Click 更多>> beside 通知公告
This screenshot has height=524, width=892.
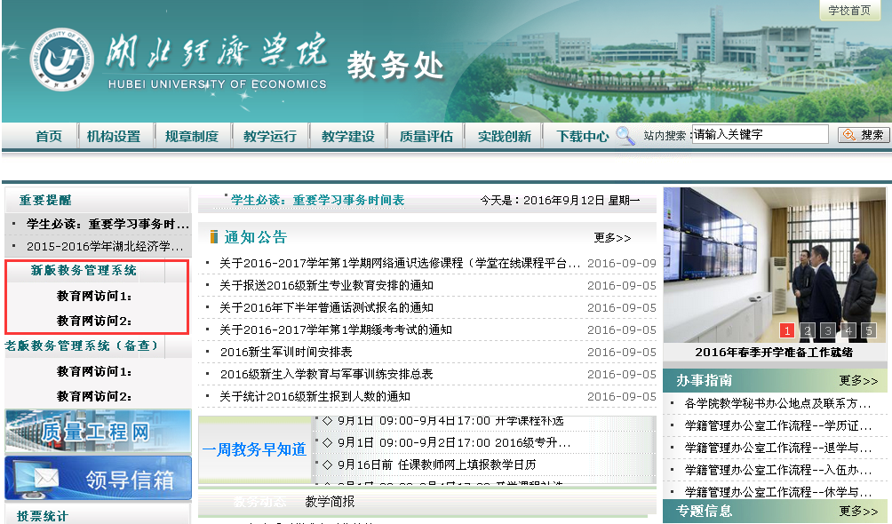coord(612,238)
